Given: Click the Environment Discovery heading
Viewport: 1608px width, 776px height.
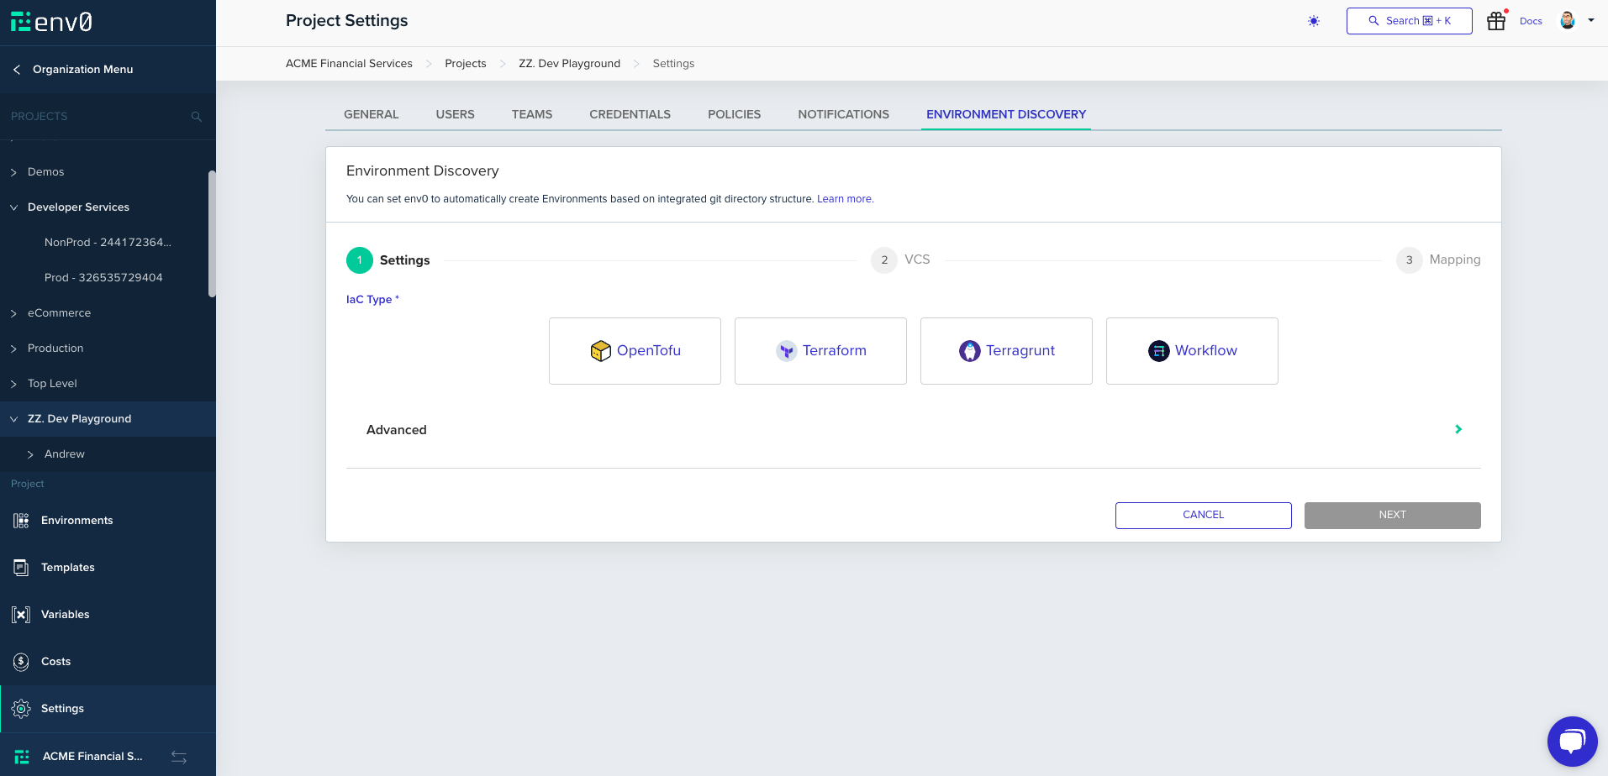Looking at the screenshot, I should click(423, 171).
